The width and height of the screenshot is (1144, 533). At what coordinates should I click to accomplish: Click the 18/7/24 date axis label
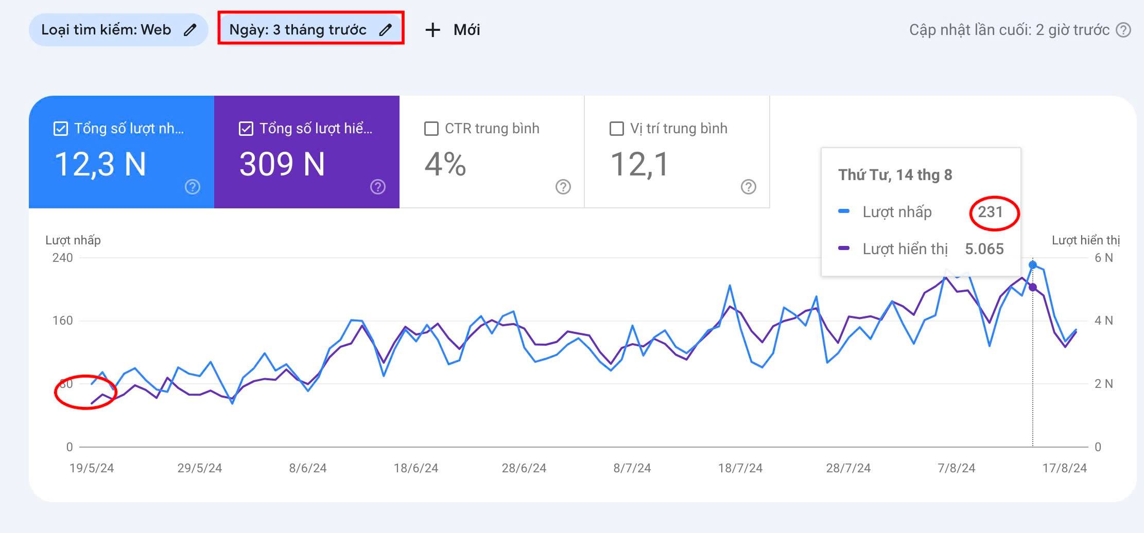point(740,468)
